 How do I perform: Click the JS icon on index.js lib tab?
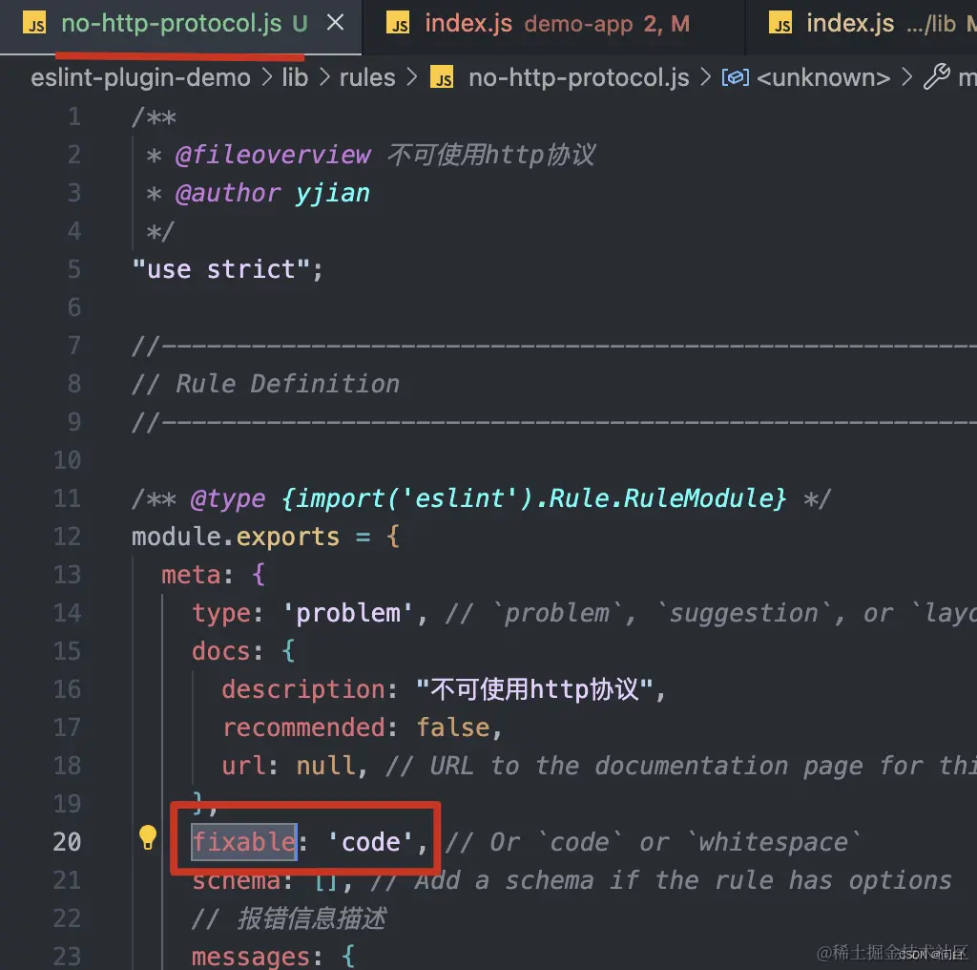[780, 24]
